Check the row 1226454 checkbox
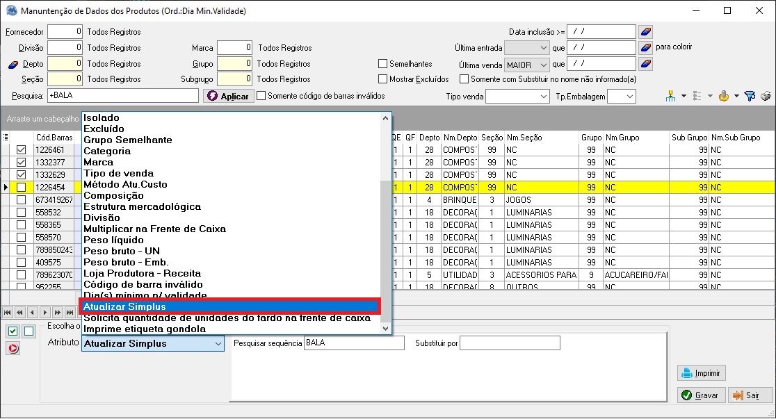 click(x=21, y=188)
